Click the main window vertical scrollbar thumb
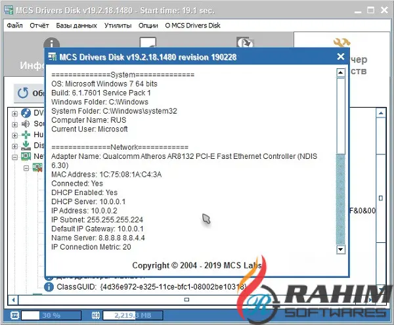 pos(381,198)
